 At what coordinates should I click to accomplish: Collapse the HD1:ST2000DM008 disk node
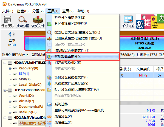tap(5, 90)
